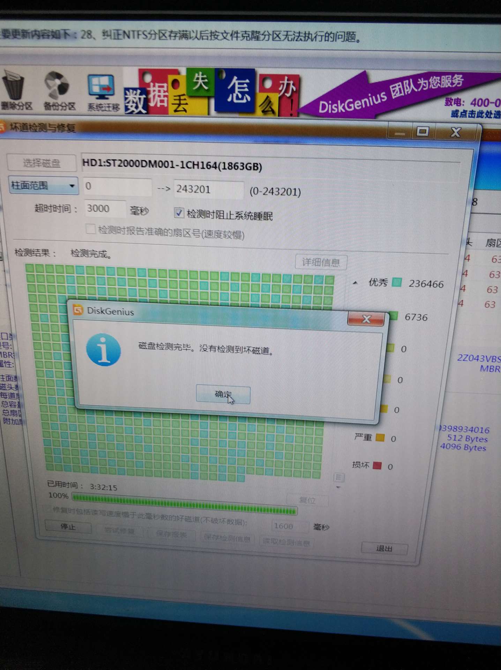Click the 优秀 count 236466
501x670 pixels.
[x=426, y=284]
